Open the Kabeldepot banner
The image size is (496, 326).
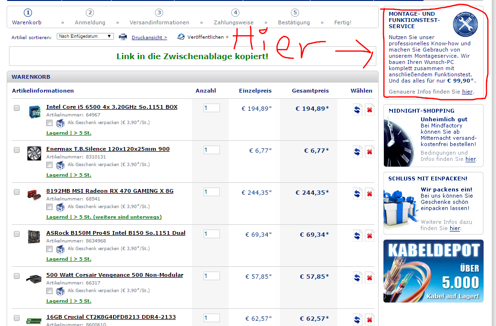coord(434,271)
